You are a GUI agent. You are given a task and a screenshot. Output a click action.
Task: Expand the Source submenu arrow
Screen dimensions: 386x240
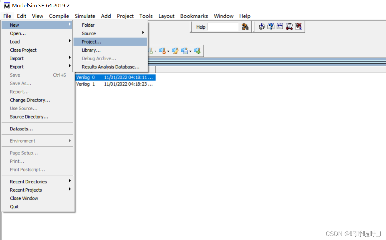(x=143, y=33)
